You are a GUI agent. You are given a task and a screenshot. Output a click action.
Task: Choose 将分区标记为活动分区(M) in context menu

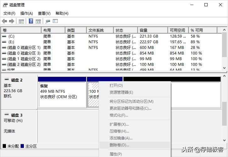(135, 102)
